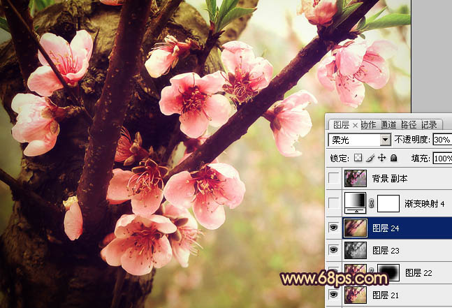452x308 pixels.
Task: Click the lock image pixels brush icon
Action: coord(370,159)
